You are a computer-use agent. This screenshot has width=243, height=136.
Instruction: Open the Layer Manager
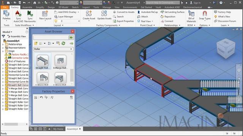point(64,17)
